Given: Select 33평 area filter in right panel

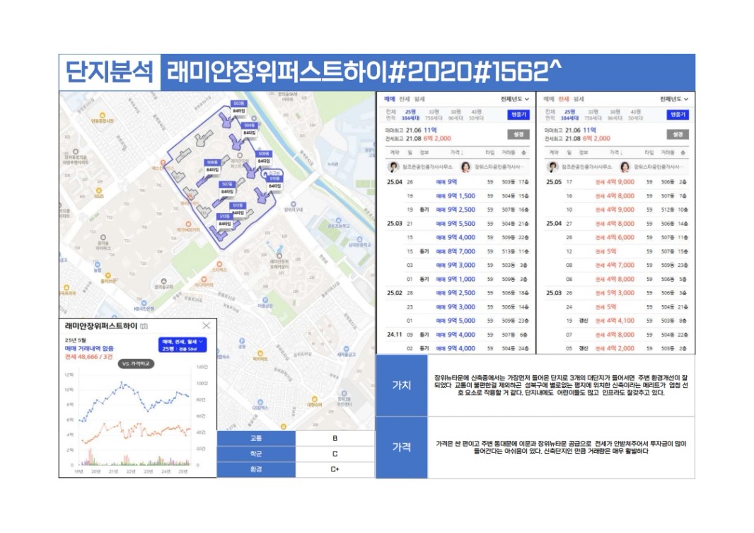Looking at the screenshot, I should tap(593, 115).
